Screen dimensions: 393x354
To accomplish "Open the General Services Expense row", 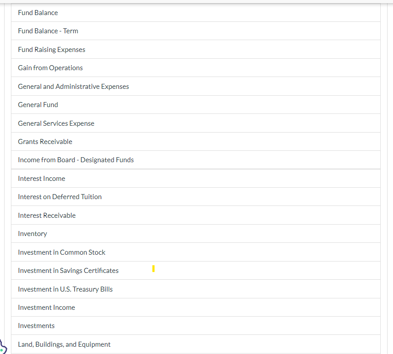I will click(56, 123).
